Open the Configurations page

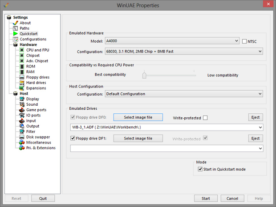(33, 39)
